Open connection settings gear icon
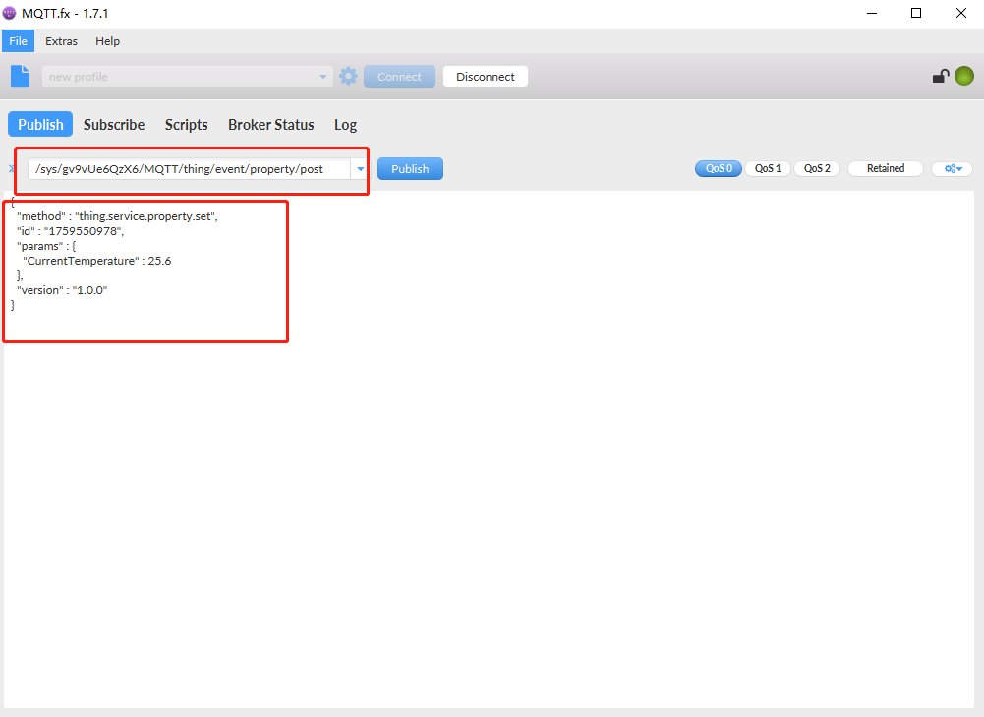Screen dimensions: 984x717 point(348,76)
